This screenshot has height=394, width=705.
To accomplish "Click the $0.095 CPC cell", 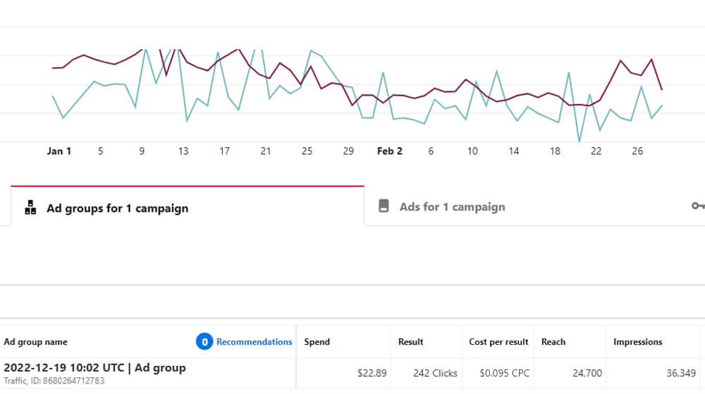I will [505, 373].
